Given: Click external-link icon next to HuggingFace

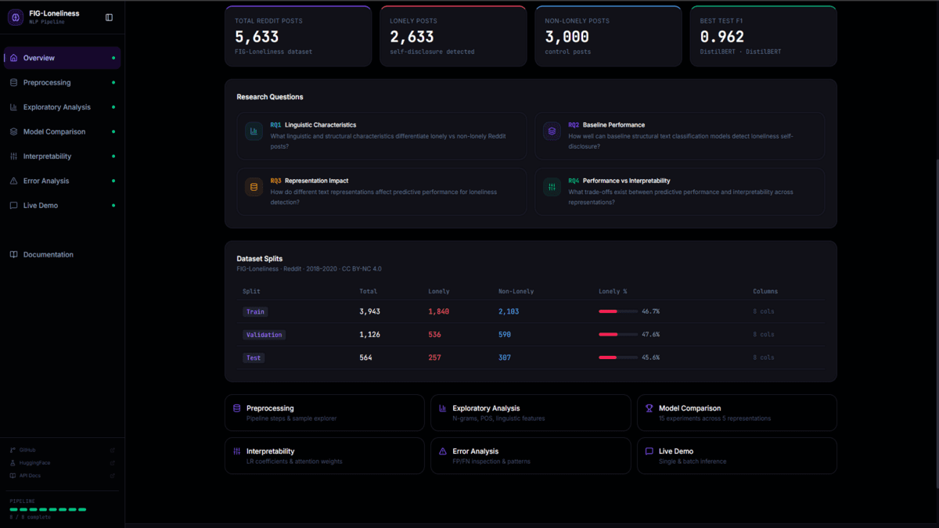Looking at the screenshot, I should [113, 463].
